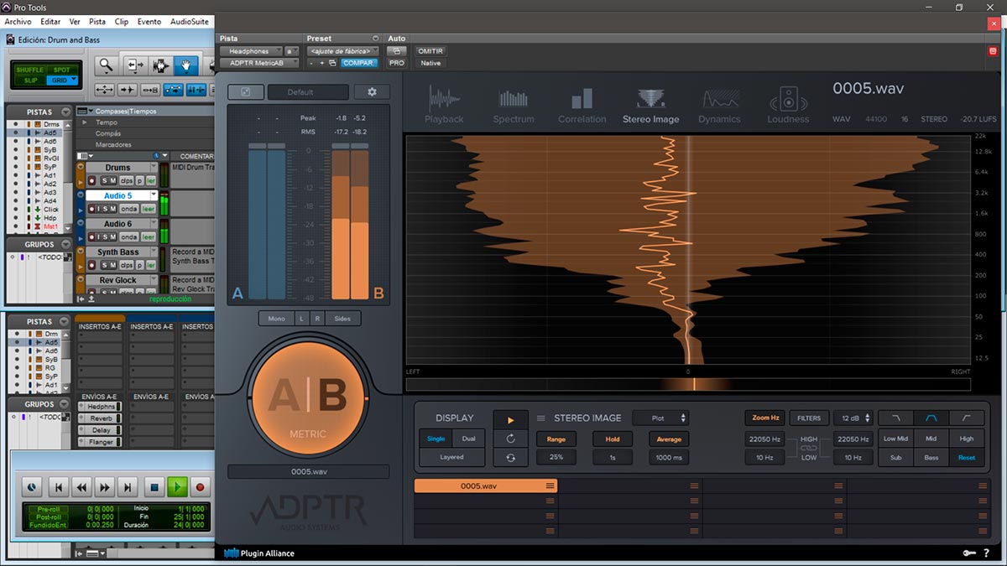
Task: Open the Pista menu
Action: (97, 21)
